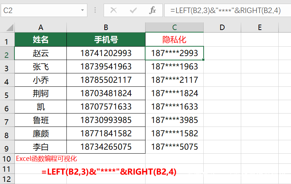The width and height of the screenshot is (291, 184).
Task: Select the cell containing 李白
Action: 41,147
